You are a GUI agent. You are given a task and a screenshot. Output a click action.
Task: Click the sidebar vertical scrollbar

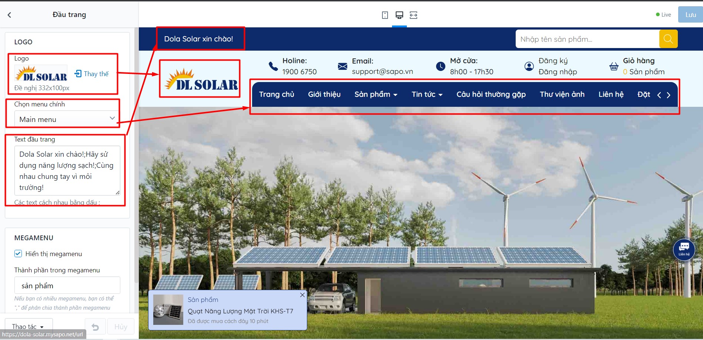coord(136,155)
